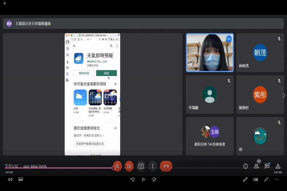Click the green 開啟 open button
The image size is (287, 191).
[x=107, y=73]
